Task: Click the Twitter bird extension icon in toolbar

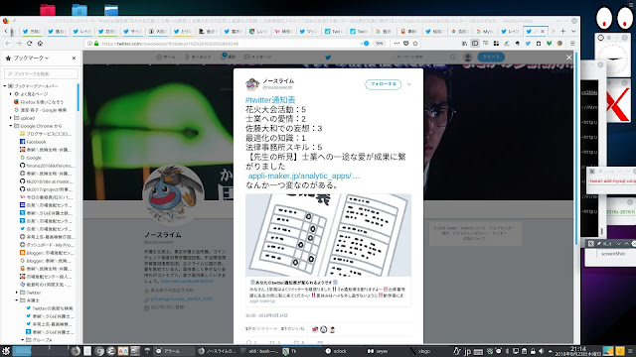Action: point(528,44)
